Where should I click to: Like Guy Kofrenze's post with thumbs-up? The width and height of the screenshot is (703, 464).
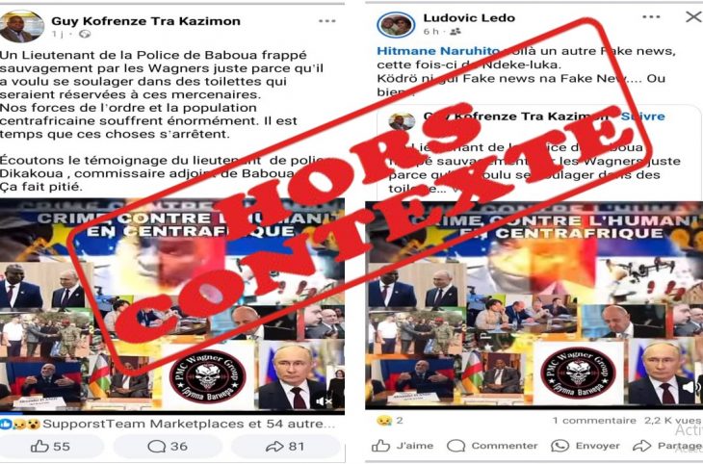(x=51, y=446)
